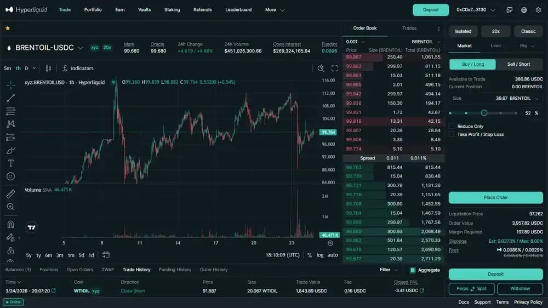Open the Funding History tab
The height and width of the screenshot is (308, 548).
[175, 270]
